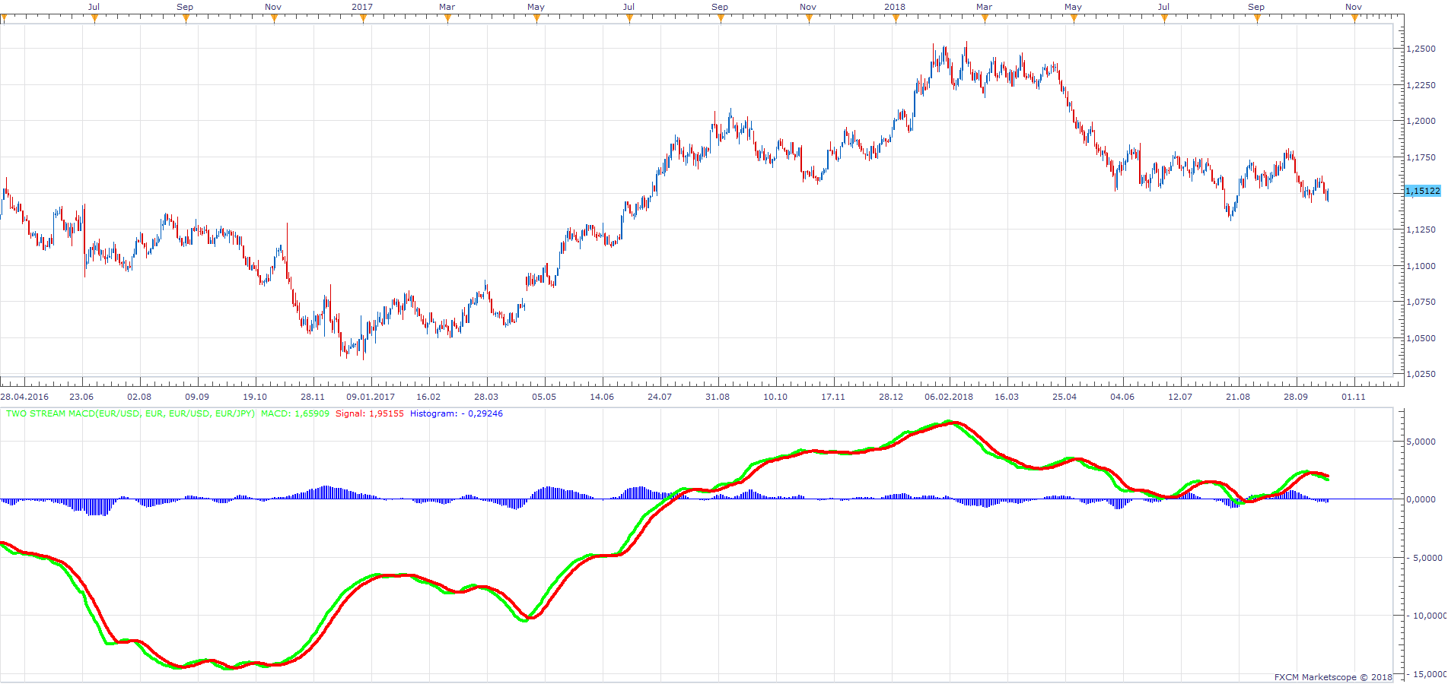The image size is (1448, 684).
Task: Select the Mar 2017 orange timeline marker
Action: [447, 19]
